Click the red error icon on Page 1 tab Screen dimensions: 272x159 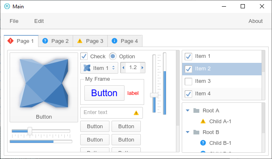point(10,41)
